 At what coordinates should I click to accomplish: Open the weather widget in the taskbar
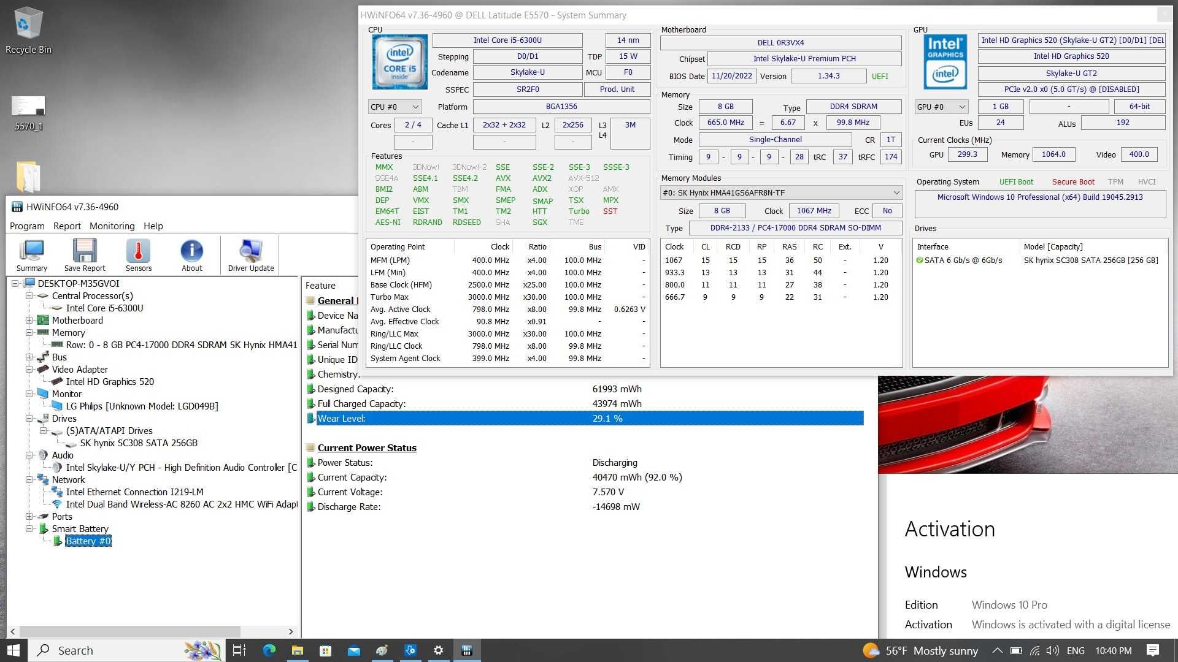point(920,650)
